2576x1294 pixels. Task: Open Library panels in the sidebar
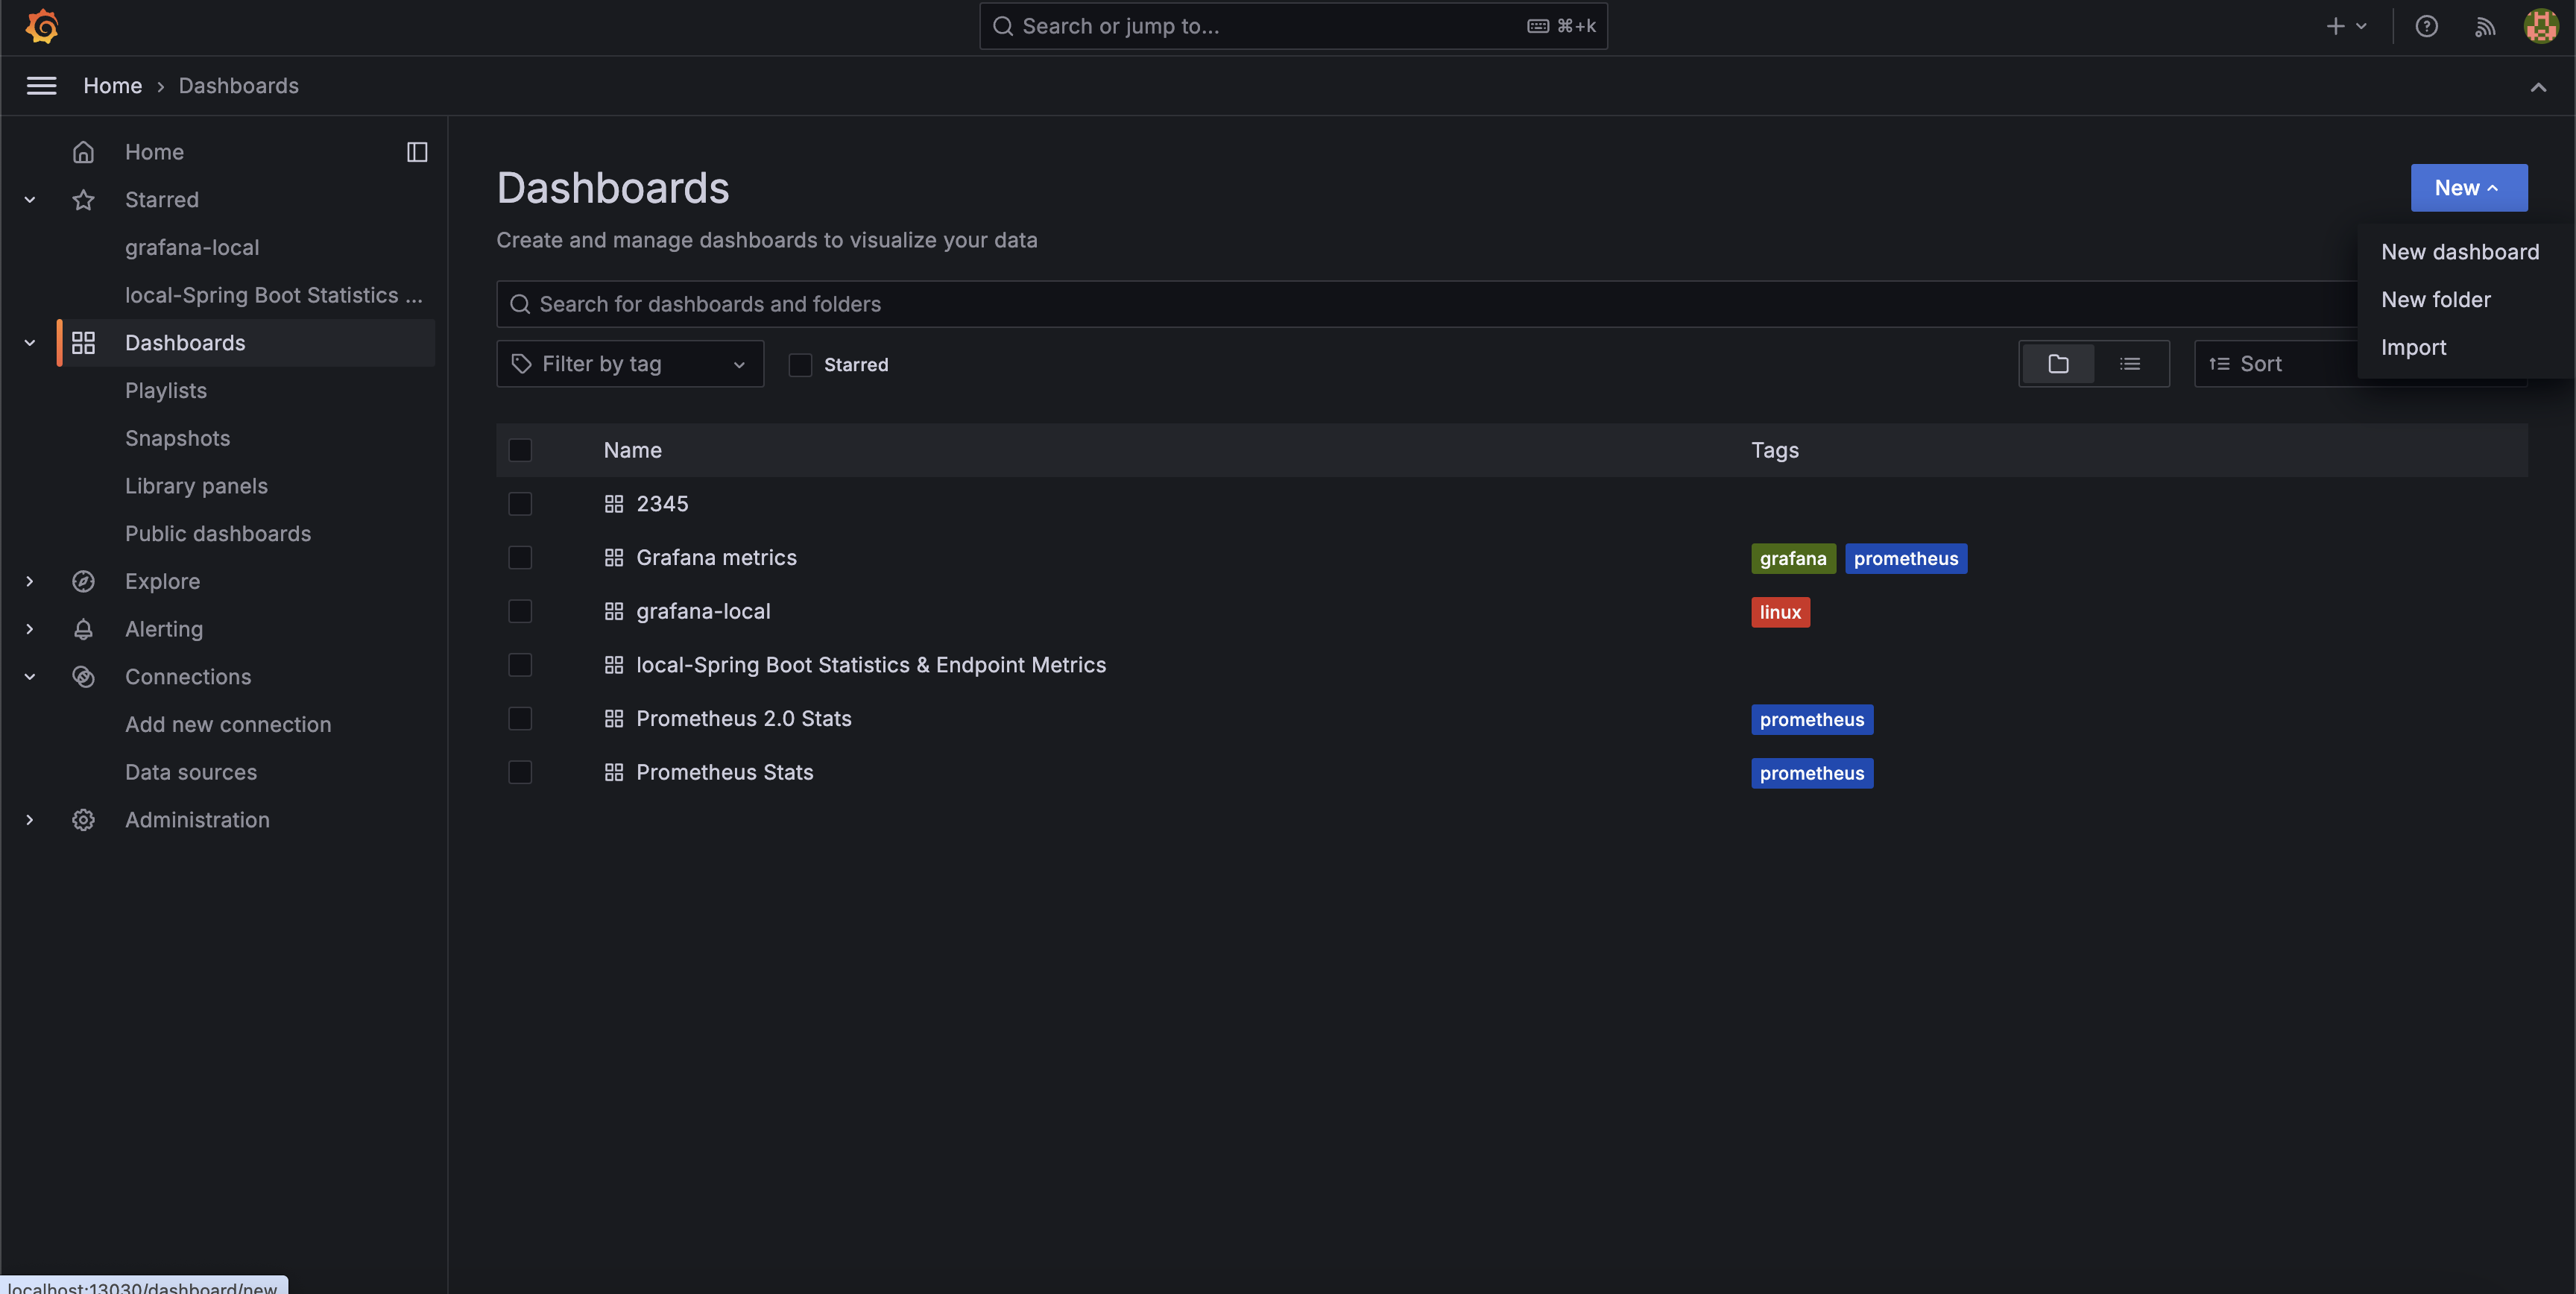(197, 486)
